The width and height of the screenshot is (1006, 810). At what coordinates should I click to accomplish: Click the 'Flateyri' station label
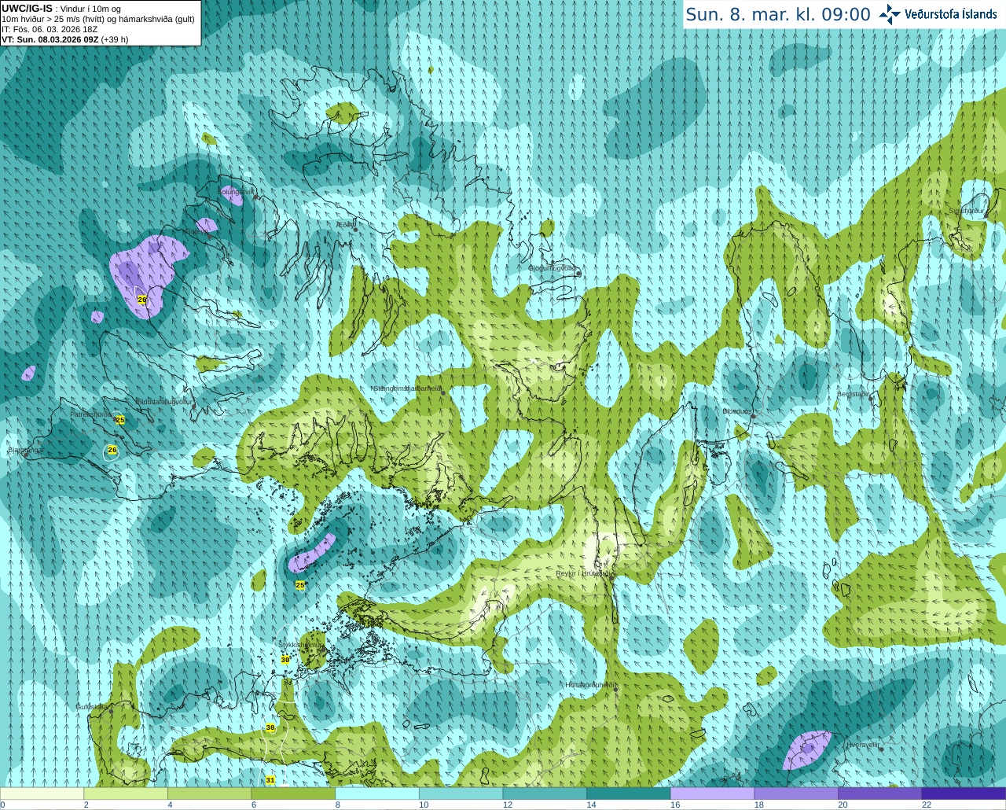198,231
